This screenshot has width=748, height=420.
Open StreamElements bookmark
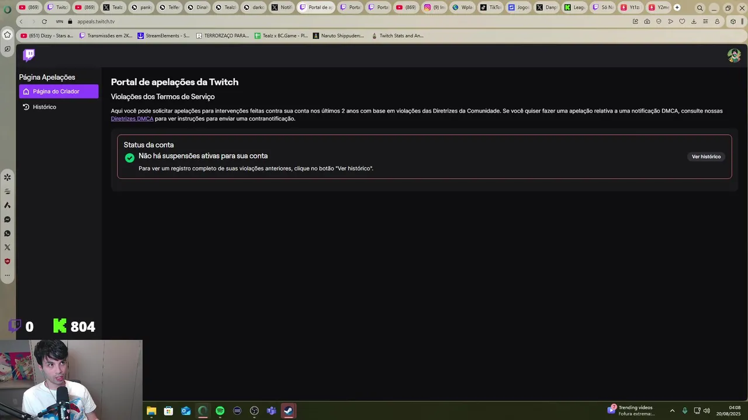(164, 36)
